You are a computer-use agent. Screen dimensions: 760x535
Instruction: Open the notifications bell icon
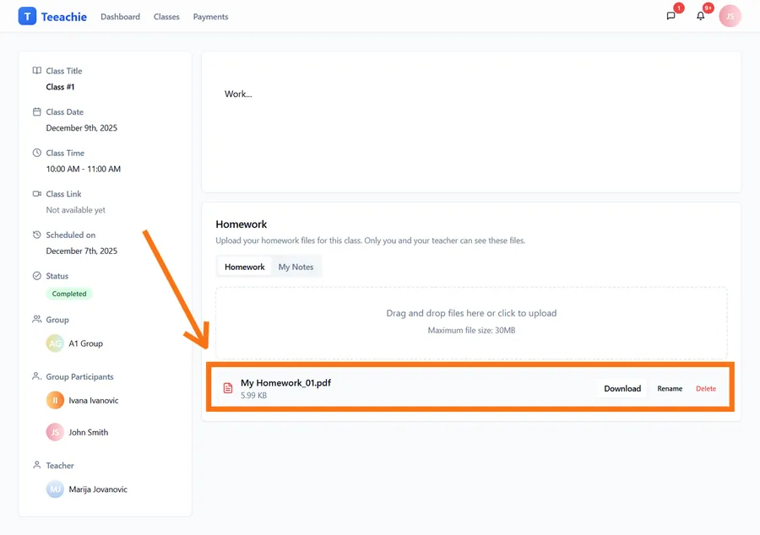[700, 16]
